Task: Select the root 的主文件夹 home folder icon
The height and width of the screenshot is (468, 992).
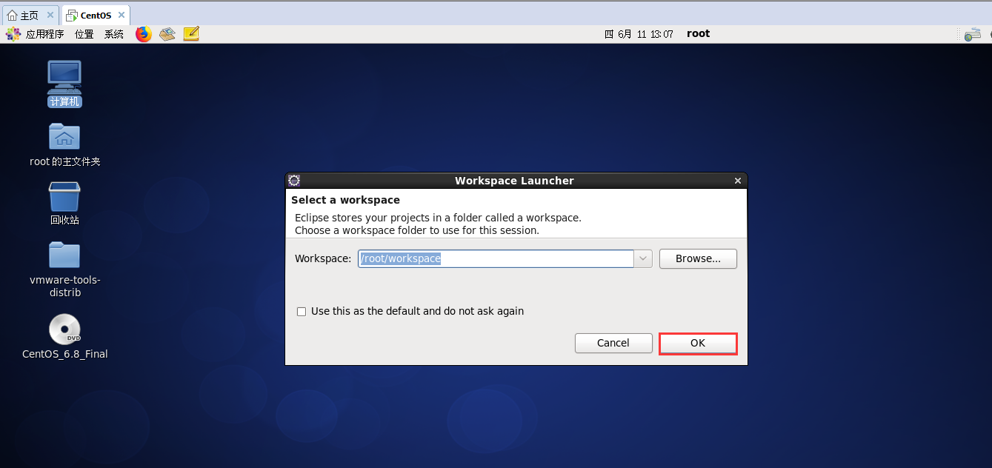Action: coord(64,144)
